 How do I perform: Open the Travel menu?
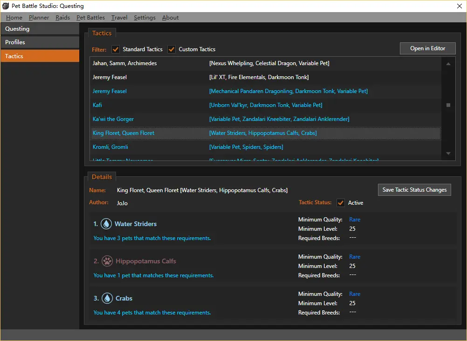point(119,18)
